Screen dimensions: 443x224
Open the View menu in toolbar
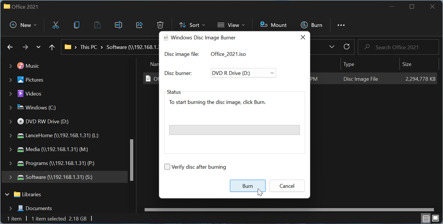click(231, 25)
